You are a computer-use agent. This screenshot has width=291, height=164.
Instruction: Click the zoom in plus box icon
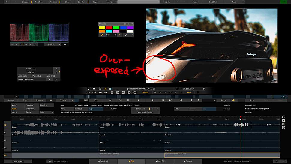click(118, 92)
